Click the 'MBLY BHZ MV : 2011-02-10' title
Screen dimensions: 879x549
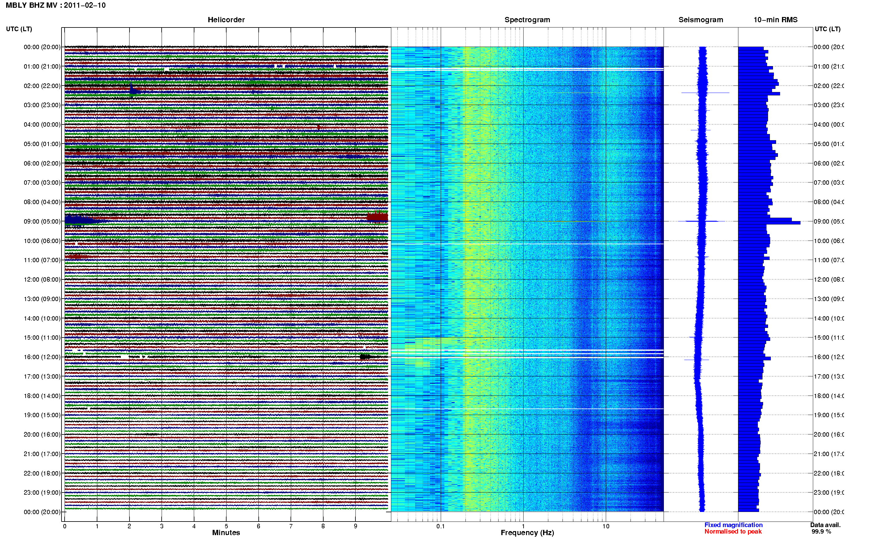point(56,6)
